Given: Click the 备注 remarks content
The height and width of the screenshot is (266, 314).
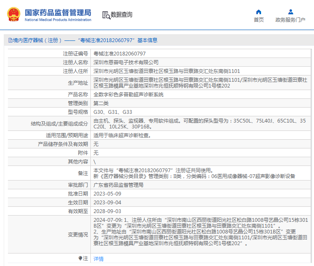Looking at the screenshot, I should [194, 173].
